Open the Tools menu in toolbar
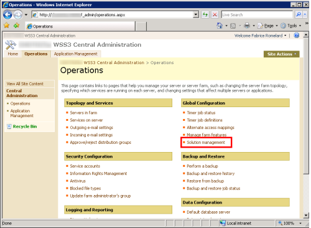 click(291, 26)
